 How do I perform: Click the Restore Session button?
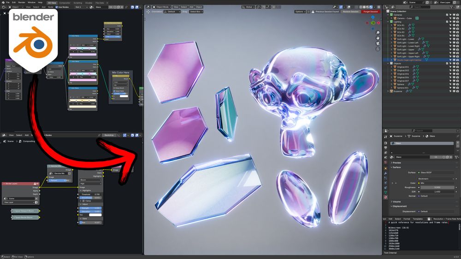(x=351, y=12)
